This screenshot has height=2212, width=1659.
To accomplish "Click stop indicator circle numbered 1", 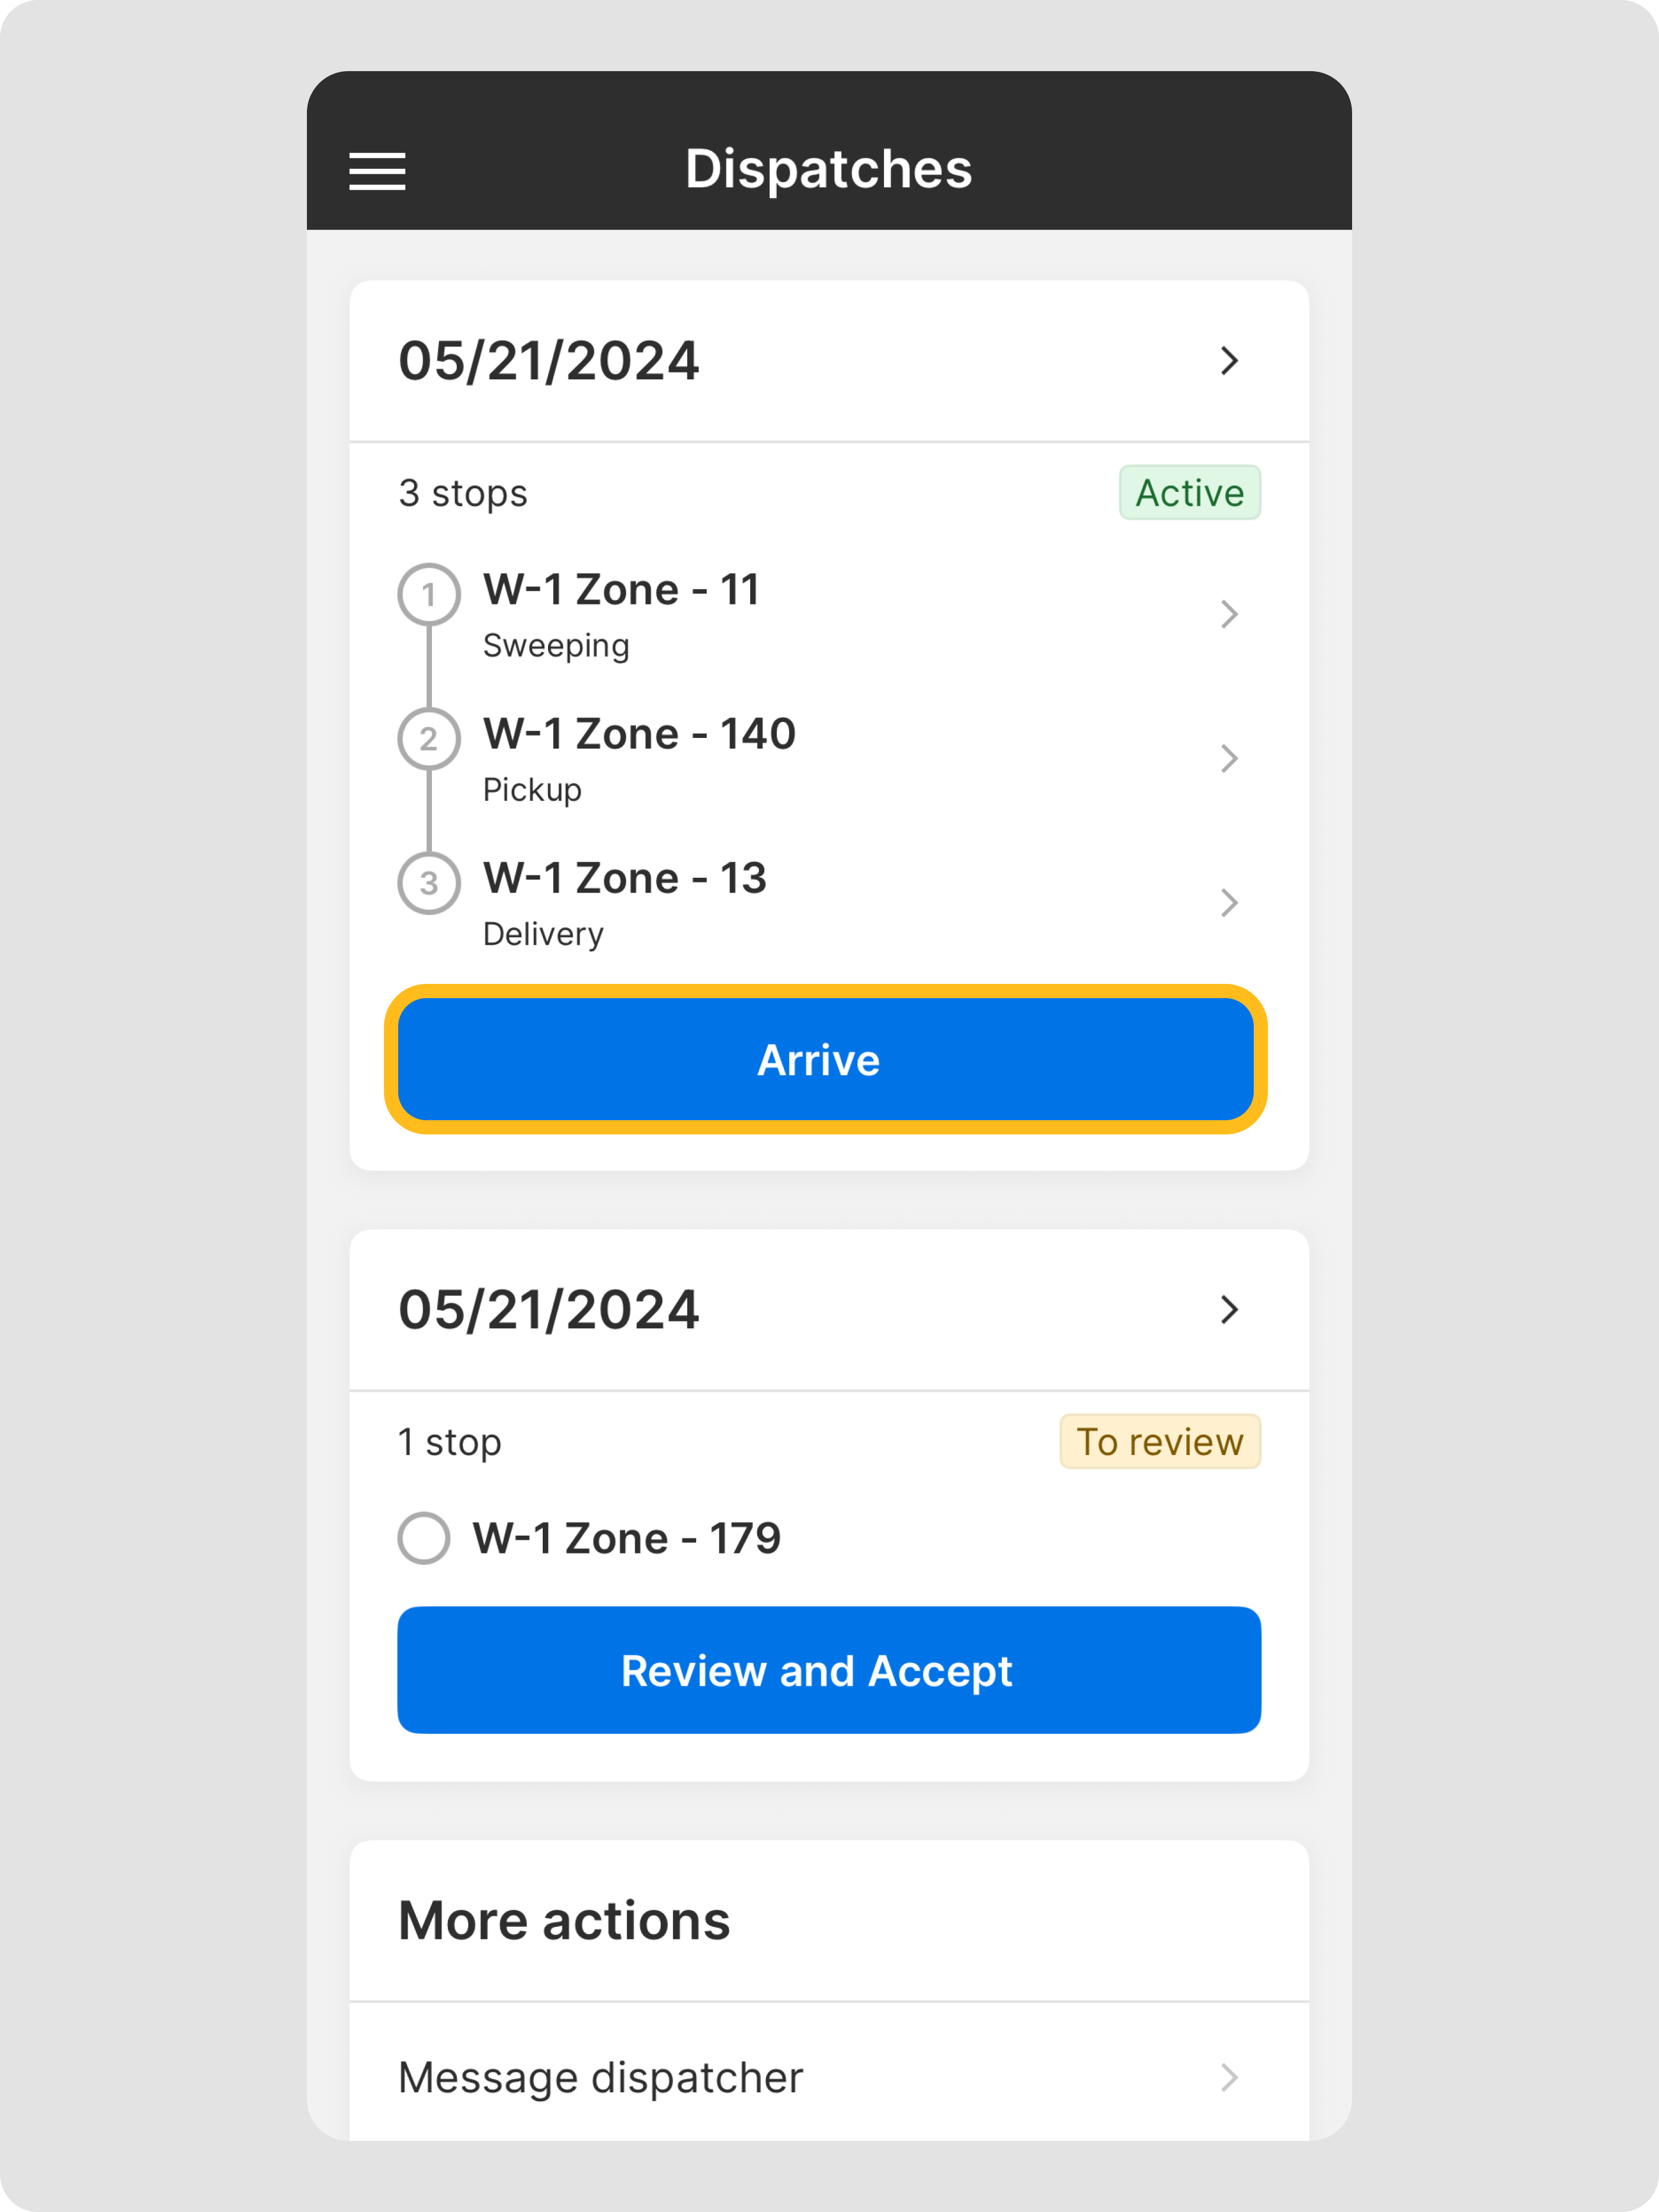I will pyautogui.click(x=429, y=594).
